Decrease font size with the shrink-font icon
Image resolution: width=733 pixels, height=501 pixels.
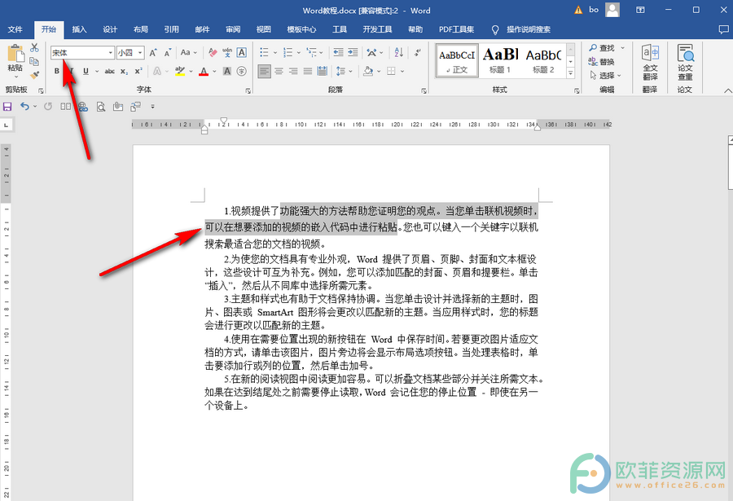pos(167,52)
